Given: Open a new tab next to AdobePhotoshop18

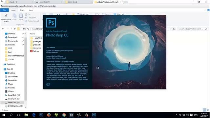Looking at the screenshot, I should pyautogui.click(x=125, y=2).
